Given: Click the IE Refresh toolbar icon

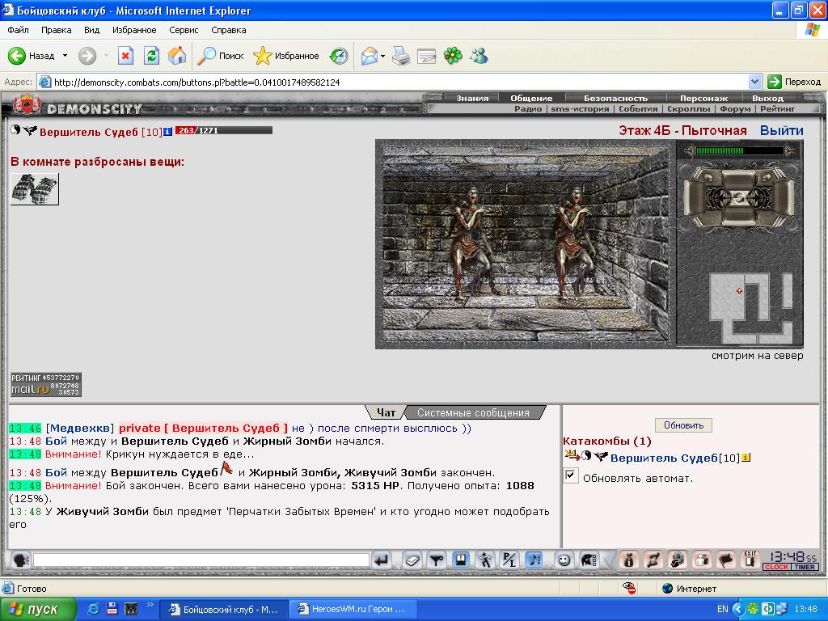Looking at the screenshot, I should [x=151, y=56].
